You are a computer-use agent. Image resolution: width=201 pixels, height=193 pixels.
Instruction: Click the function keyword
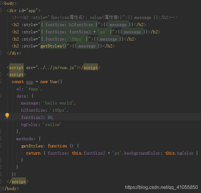[x=57, y=146]
